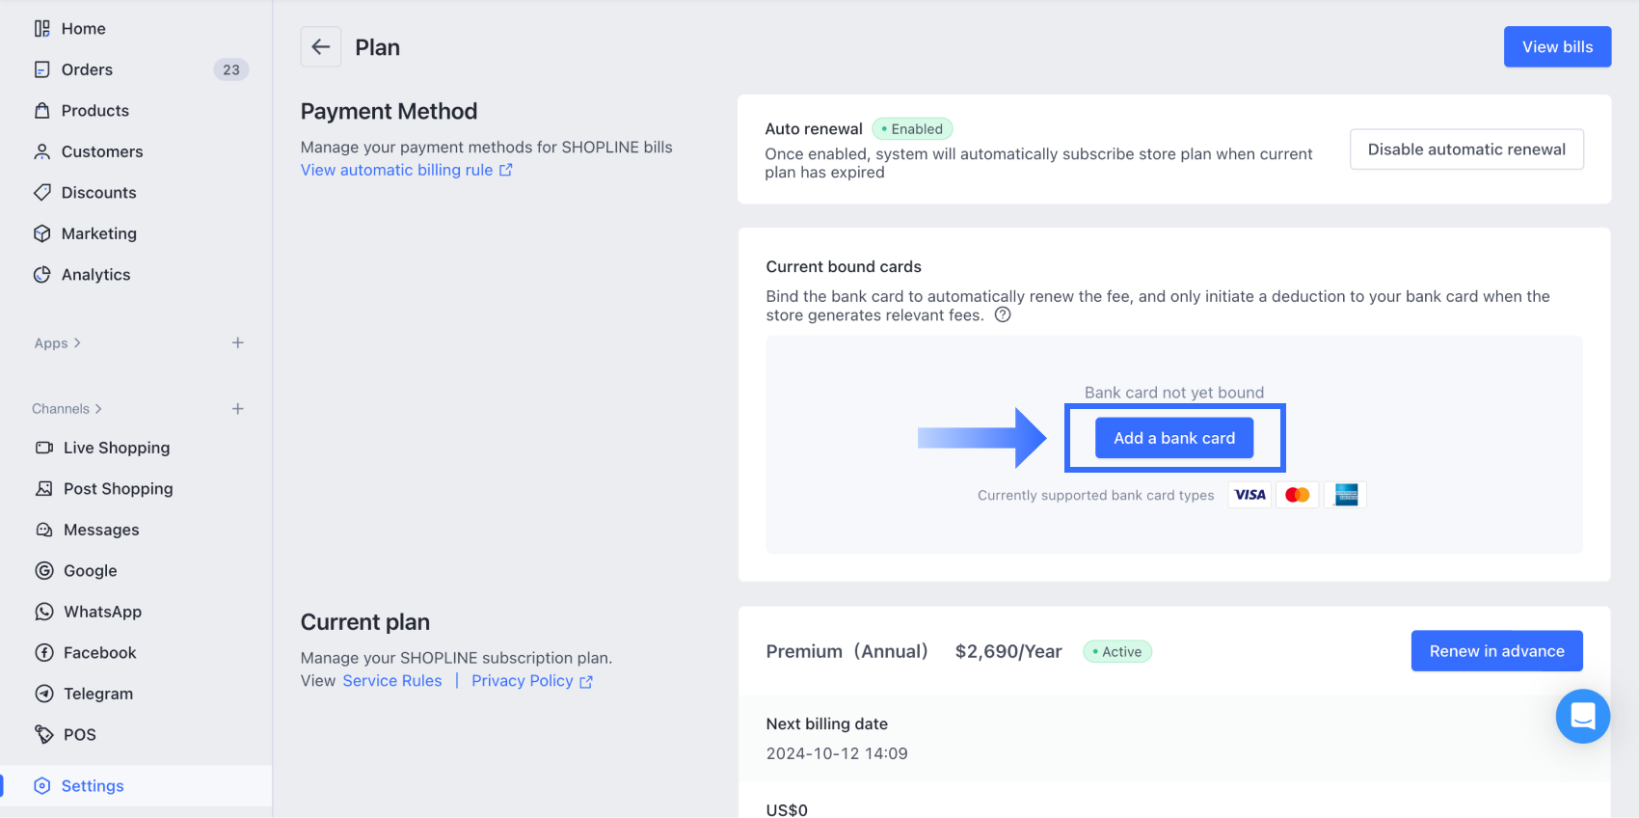Click the Visa card logo

pyautogui.click(x=1249, y=495)
